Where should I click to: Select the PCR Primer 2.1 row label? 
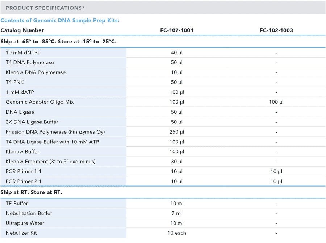click(x=24, y=181)
